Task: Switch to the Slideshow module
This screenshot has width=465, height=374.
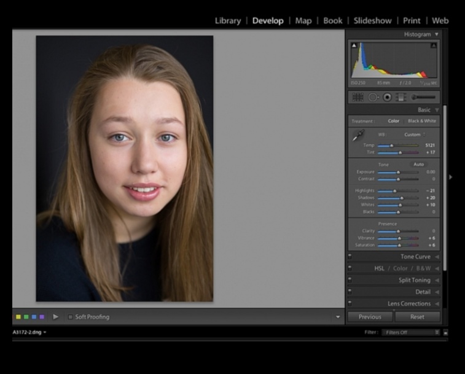Action: pyautogui.click(x=372, y=21)
